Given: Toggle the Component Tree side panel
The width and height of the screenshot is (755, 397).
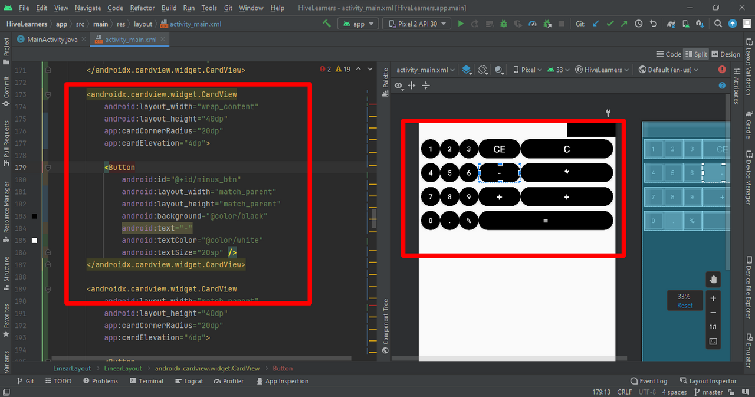Looking at the screenshot, I should click(386, 326).
